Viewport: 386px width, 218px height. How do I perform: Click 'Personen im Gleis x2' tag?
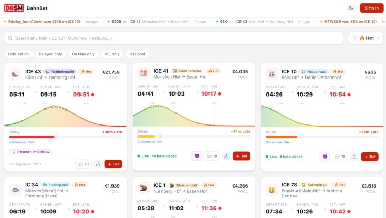click(30, 152)
